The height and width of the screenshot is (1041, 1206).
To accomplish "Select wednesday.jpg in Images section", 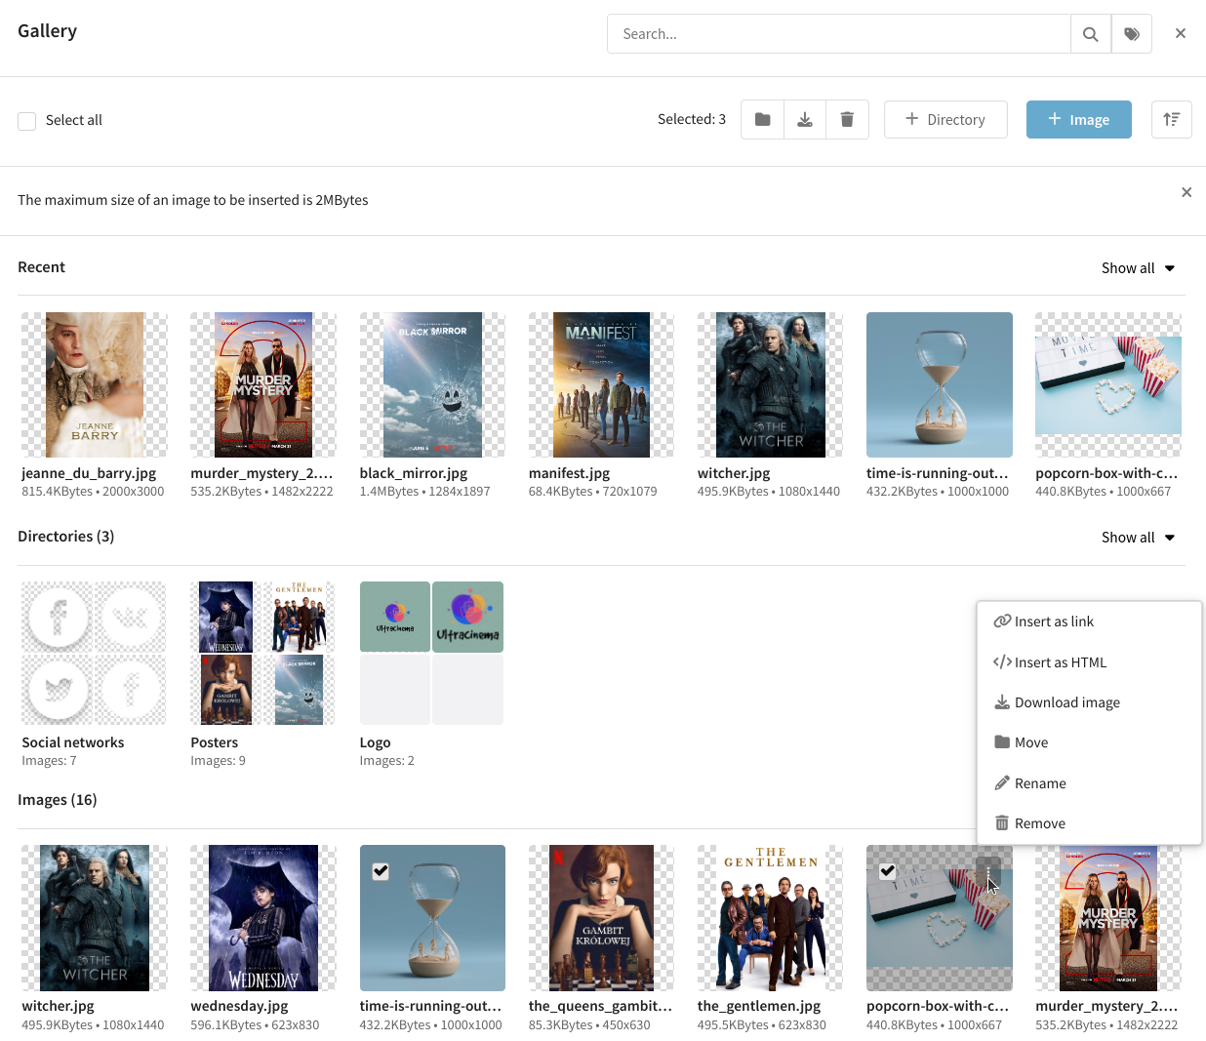I will (263, 918).
